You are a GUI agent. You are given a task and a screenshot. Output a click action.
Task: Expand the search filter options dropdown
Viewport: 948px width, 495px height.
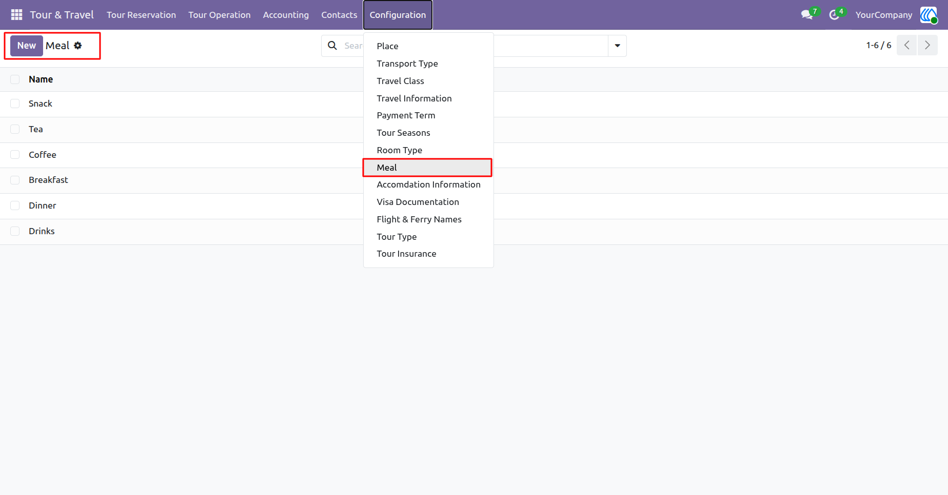point(617,46)
